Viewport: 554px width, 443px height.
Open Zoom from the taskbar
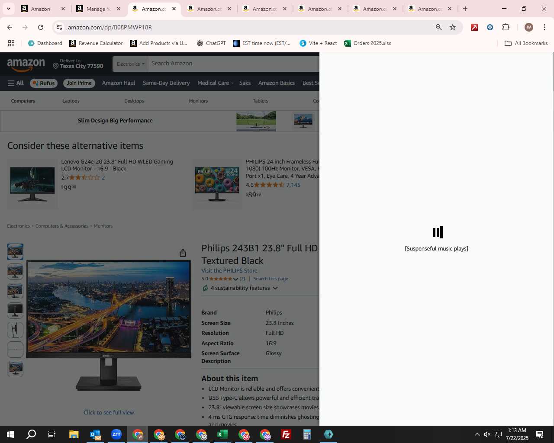[x=116, y=434]
